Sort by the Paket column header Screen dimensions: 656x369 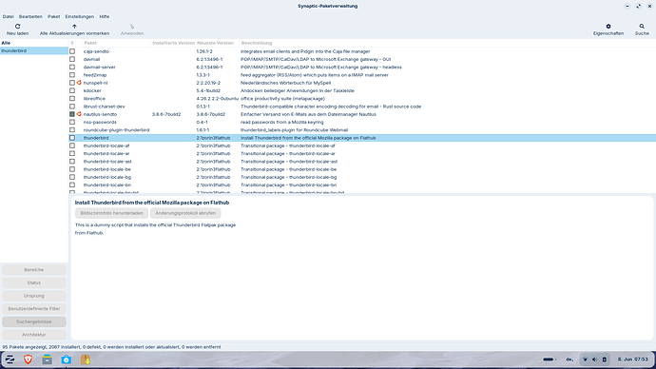coord(116,43)
